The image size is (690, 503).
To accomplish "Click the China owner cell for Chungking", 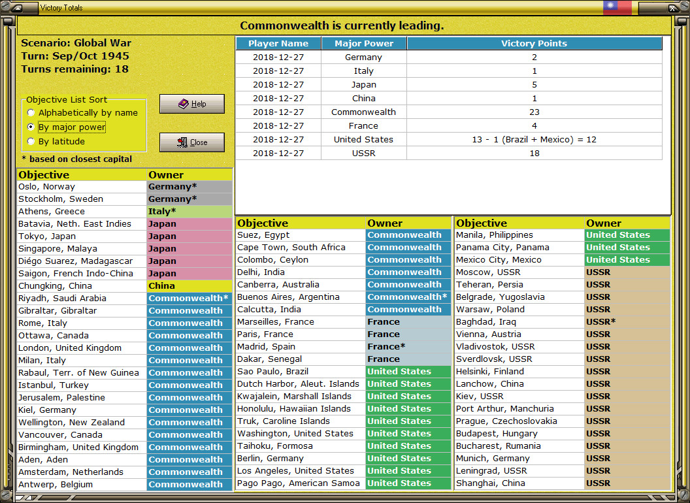I will coord(189,285).
